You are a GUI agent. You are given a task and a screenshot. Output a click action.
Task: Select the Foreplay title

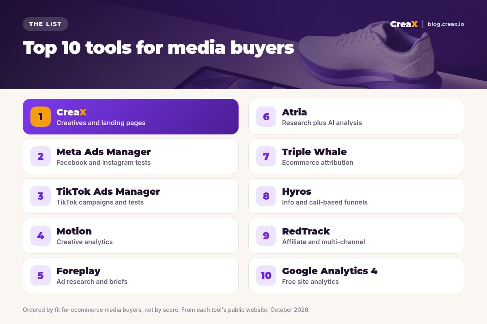pos(78,271)
